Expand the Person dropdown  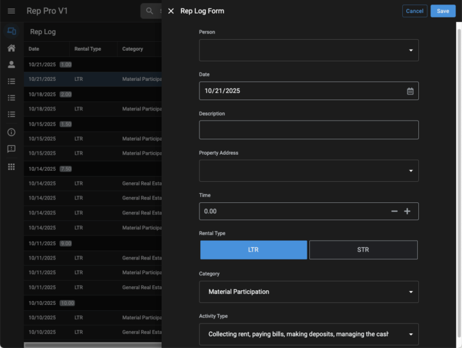tap(309, 50)
